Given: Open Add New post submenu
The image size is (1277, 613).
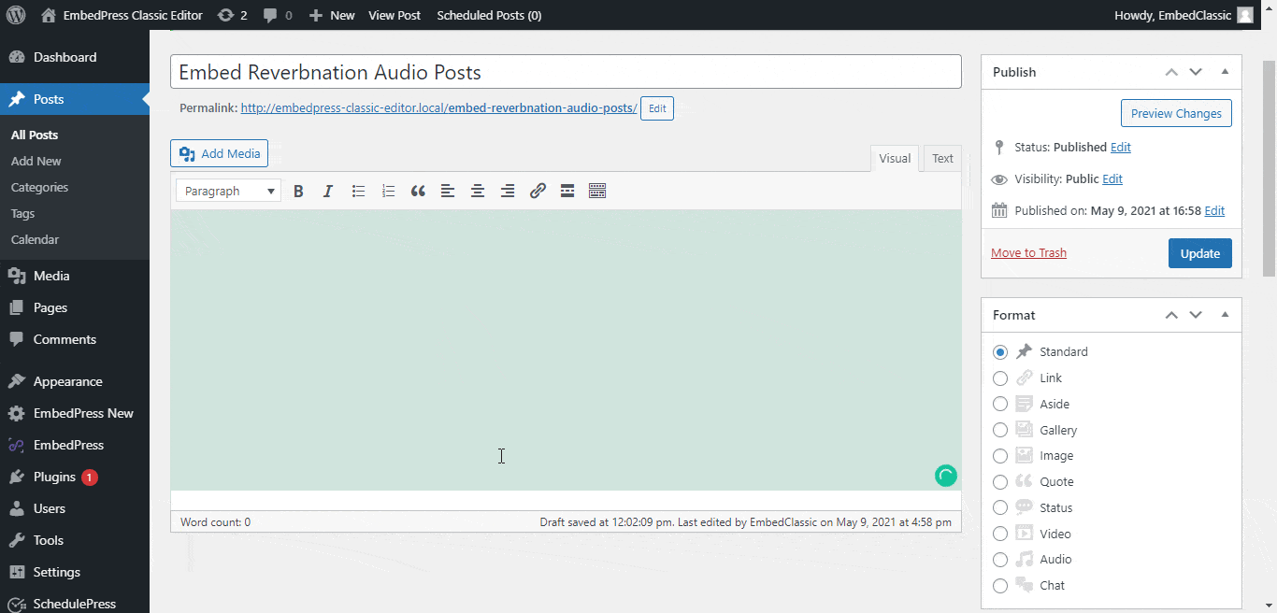Looking at the screenshot, I should point(36,161).
